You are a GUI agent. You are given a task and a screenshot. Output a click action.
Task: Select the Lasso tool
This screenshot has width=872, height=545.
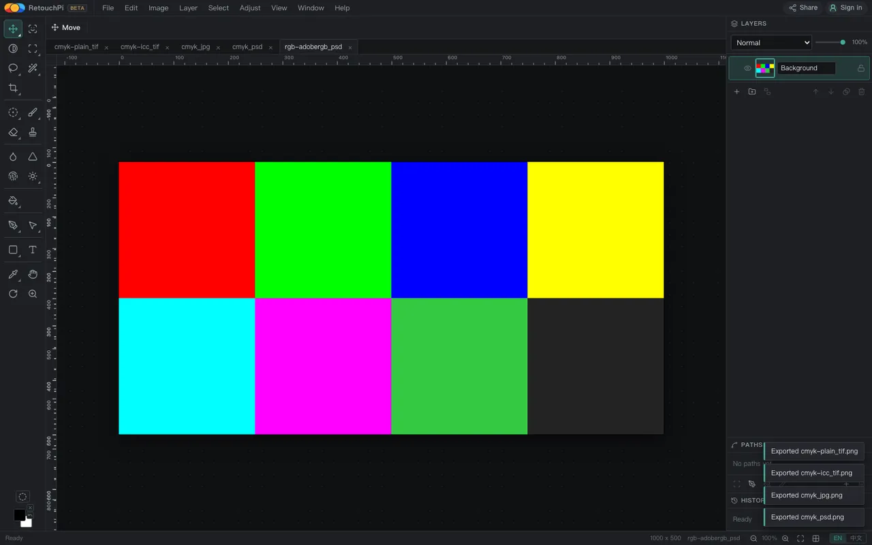click(x=13, y=68)
